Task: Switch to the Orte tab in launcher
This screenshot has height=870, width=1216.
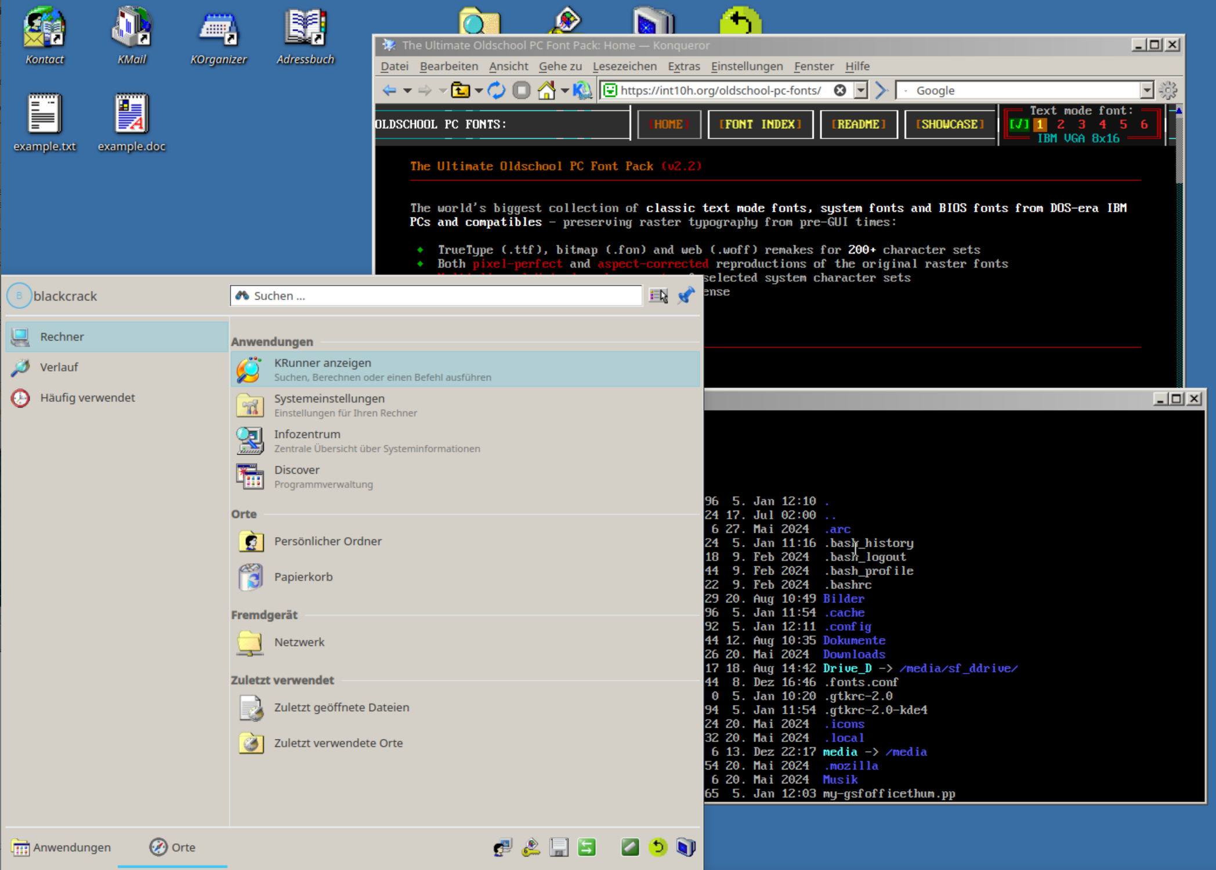Action: click(172, 847)
